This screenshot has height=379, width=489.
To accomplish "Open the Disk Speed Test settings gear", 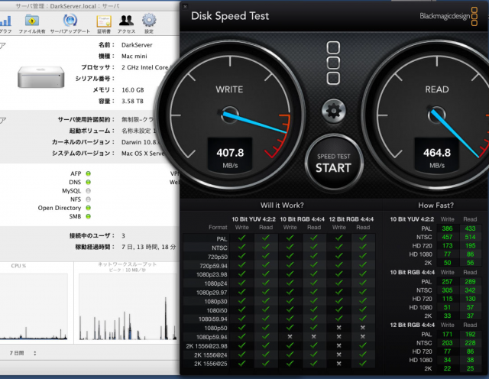I will tap(333, 111).
